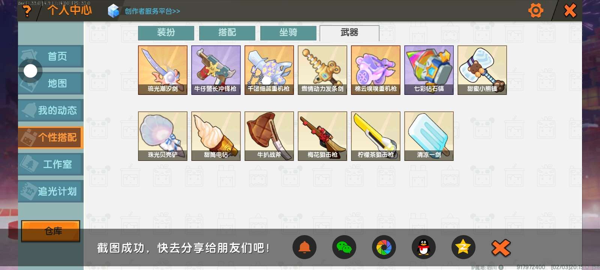The height and width of the screenshot is (270, 600).
Task: Pick the 清凉一剑 popsicle sword
Action: pyautogui.click(x=429, y=136)
